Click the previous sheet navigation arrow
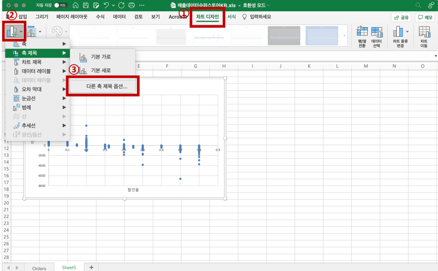The height and width of the screenshot is (271, 438). tap(8, 268)
